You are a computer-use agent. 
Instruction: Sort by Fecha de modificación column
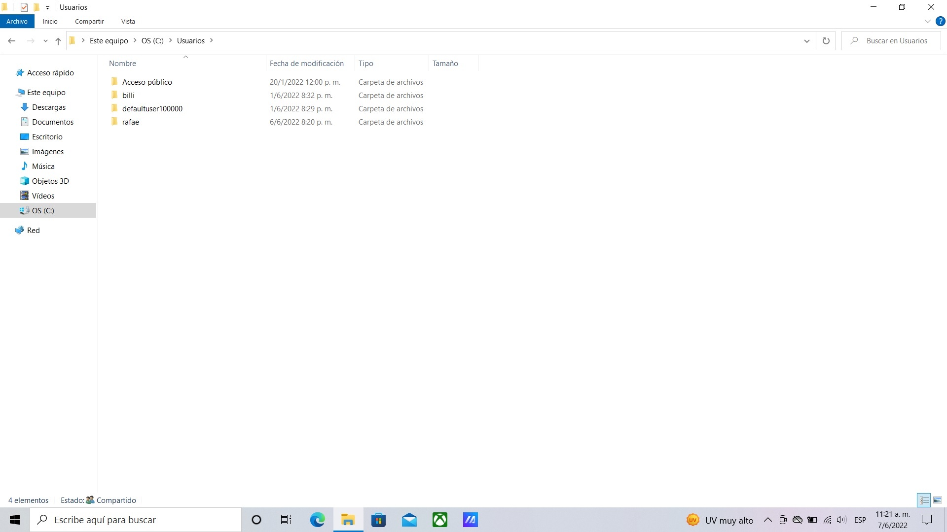[x=306, y=64]
